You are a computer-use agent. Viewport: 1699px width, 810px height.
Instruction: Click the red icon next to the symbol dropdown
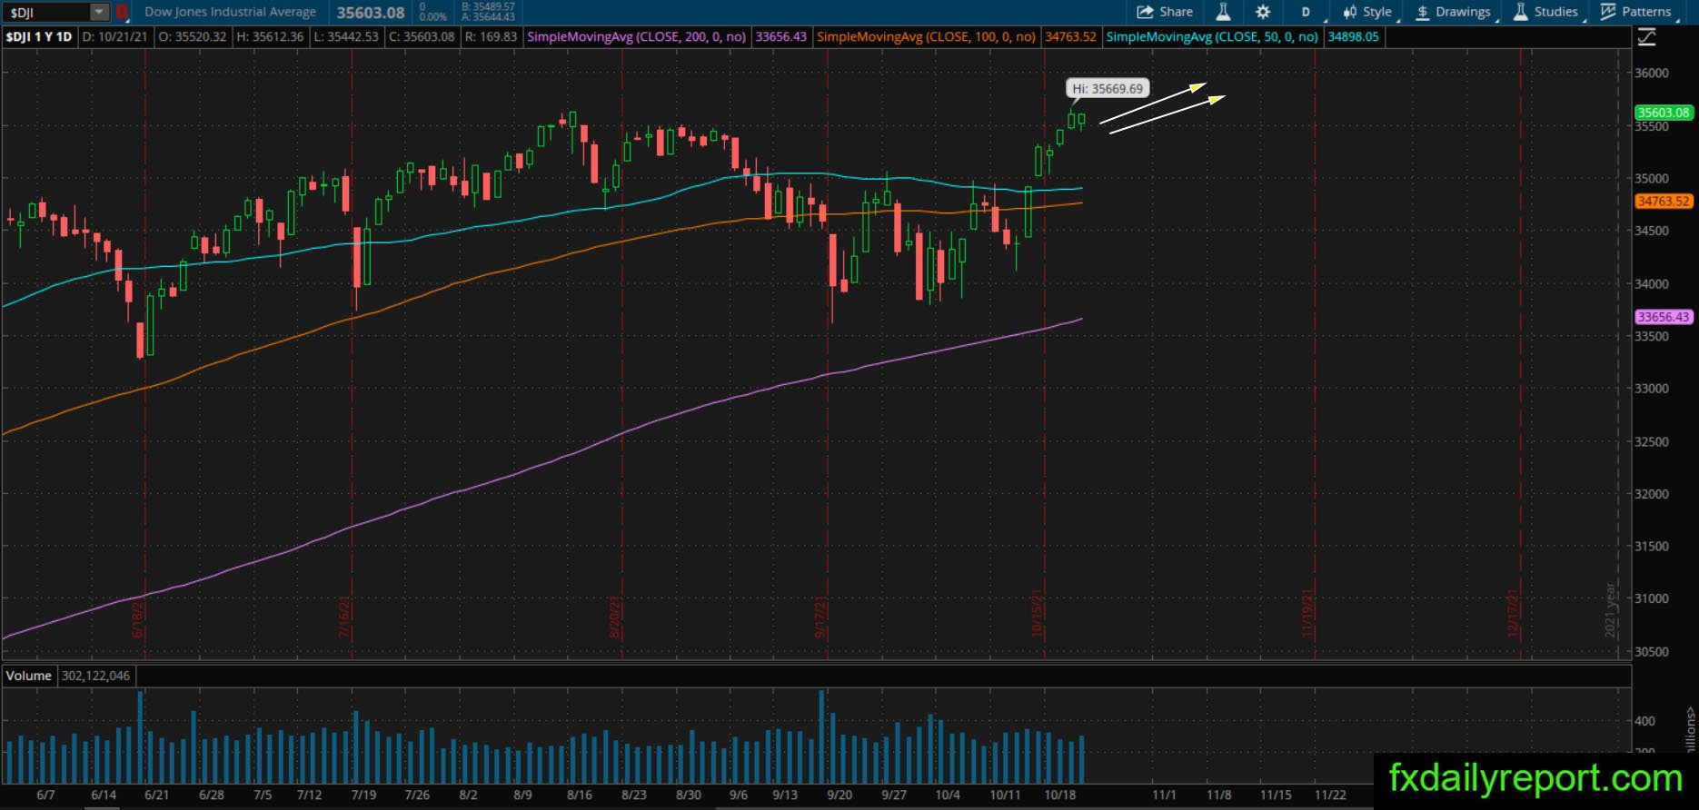pos(122,12)
